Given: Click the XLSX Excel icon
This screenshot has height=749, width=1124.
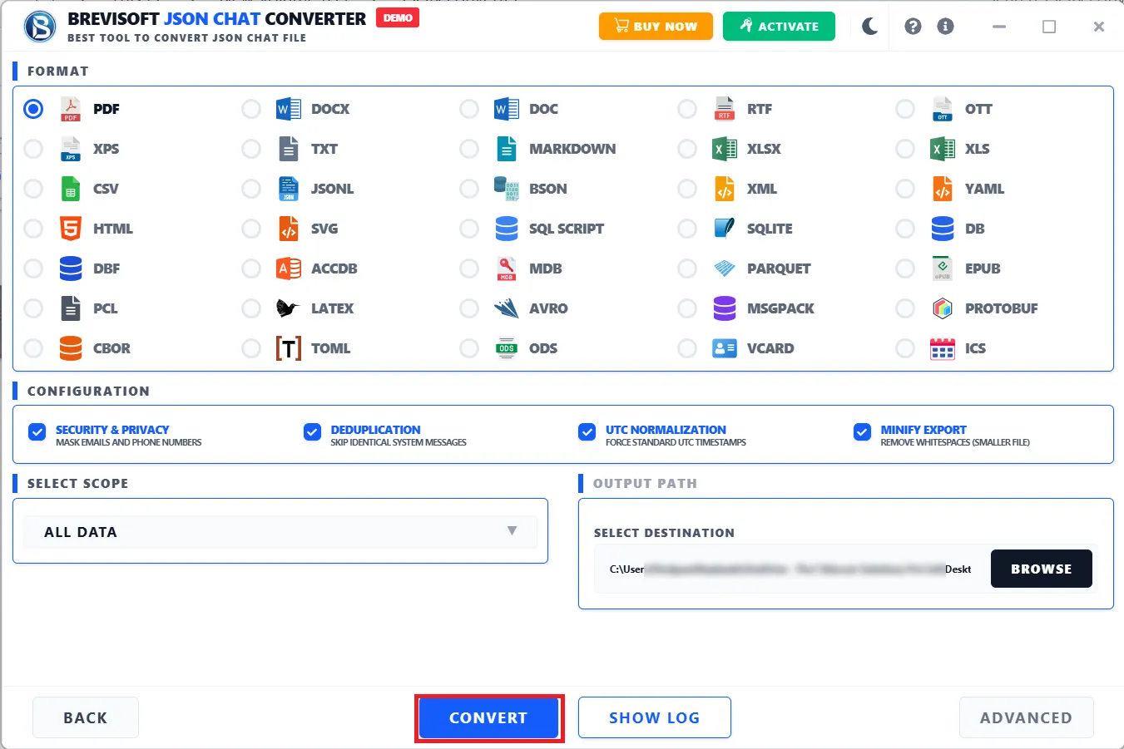Looking at the screenshot, I should [x=725, y=149].
